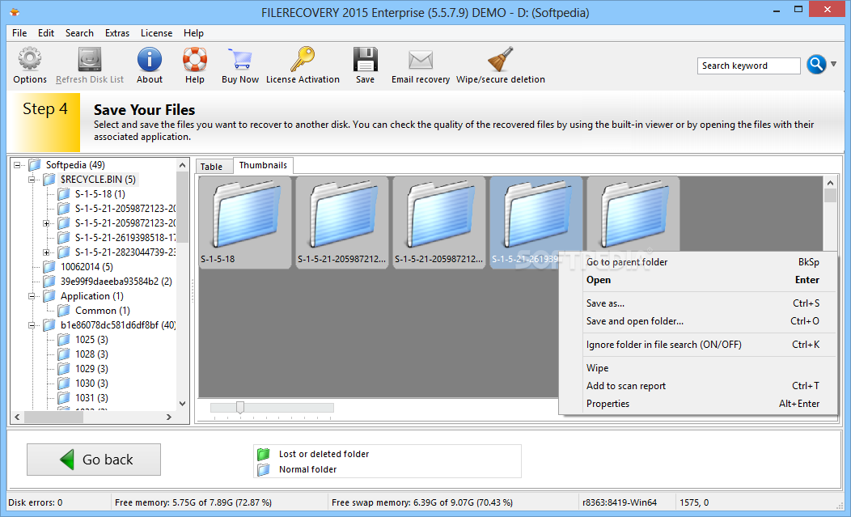Click the Search keyword input field
851x517 pixels.
pos(748,66)
